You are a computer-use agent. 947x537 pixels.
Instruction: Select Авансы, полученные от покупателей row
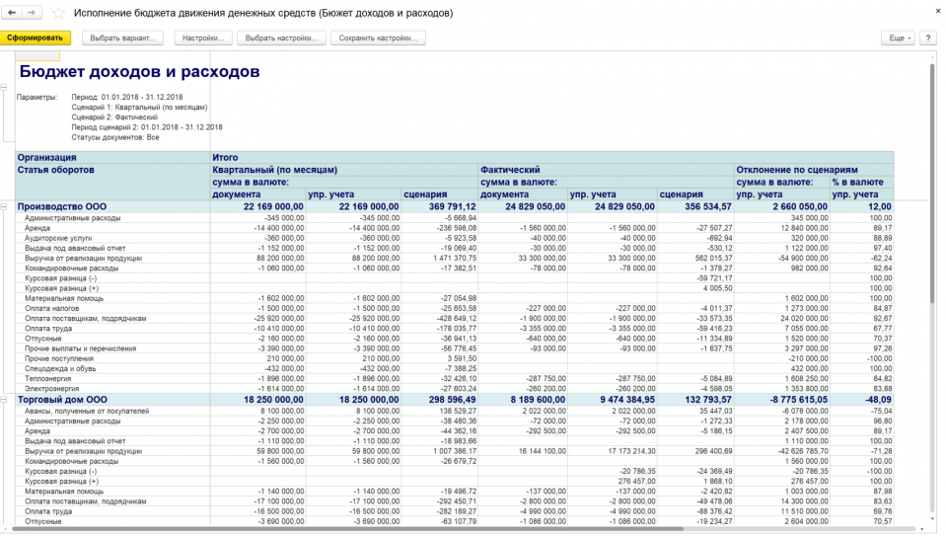click(87, 411)
